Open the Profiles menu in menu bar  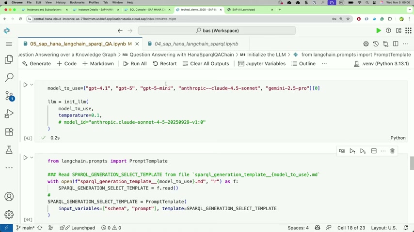point(94,2)
